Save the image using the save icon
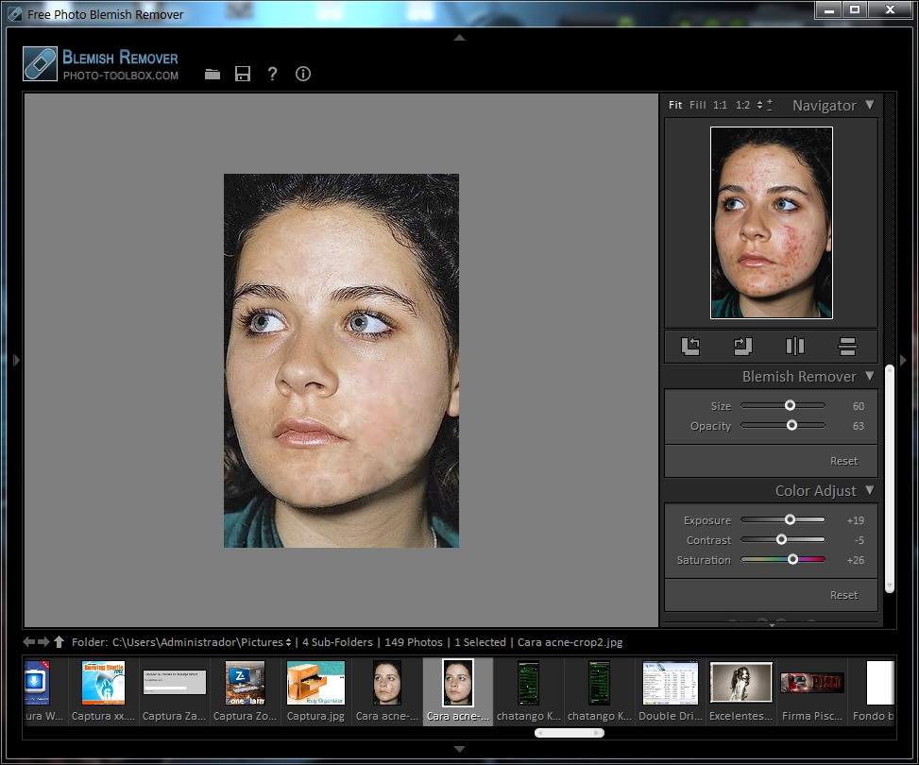This screenshot has height=765, width=919. click(x=242, y=74)
